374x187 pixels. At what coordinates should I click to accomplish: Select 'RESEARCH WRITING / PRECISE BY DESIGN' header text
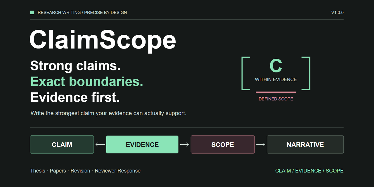tap(82, 13)
